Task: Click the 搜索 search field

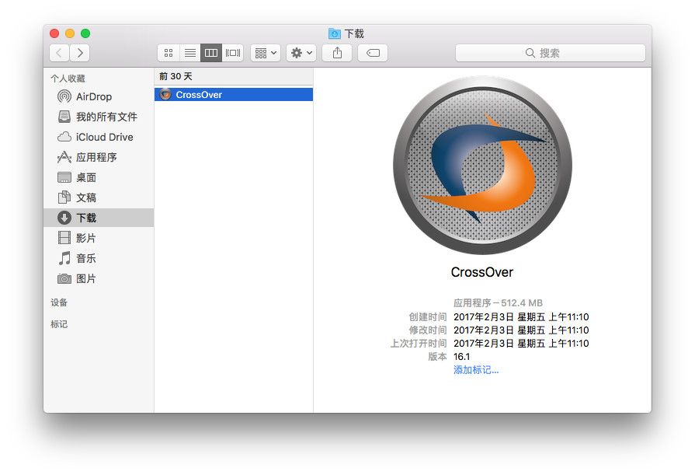Action: point(550,53)
